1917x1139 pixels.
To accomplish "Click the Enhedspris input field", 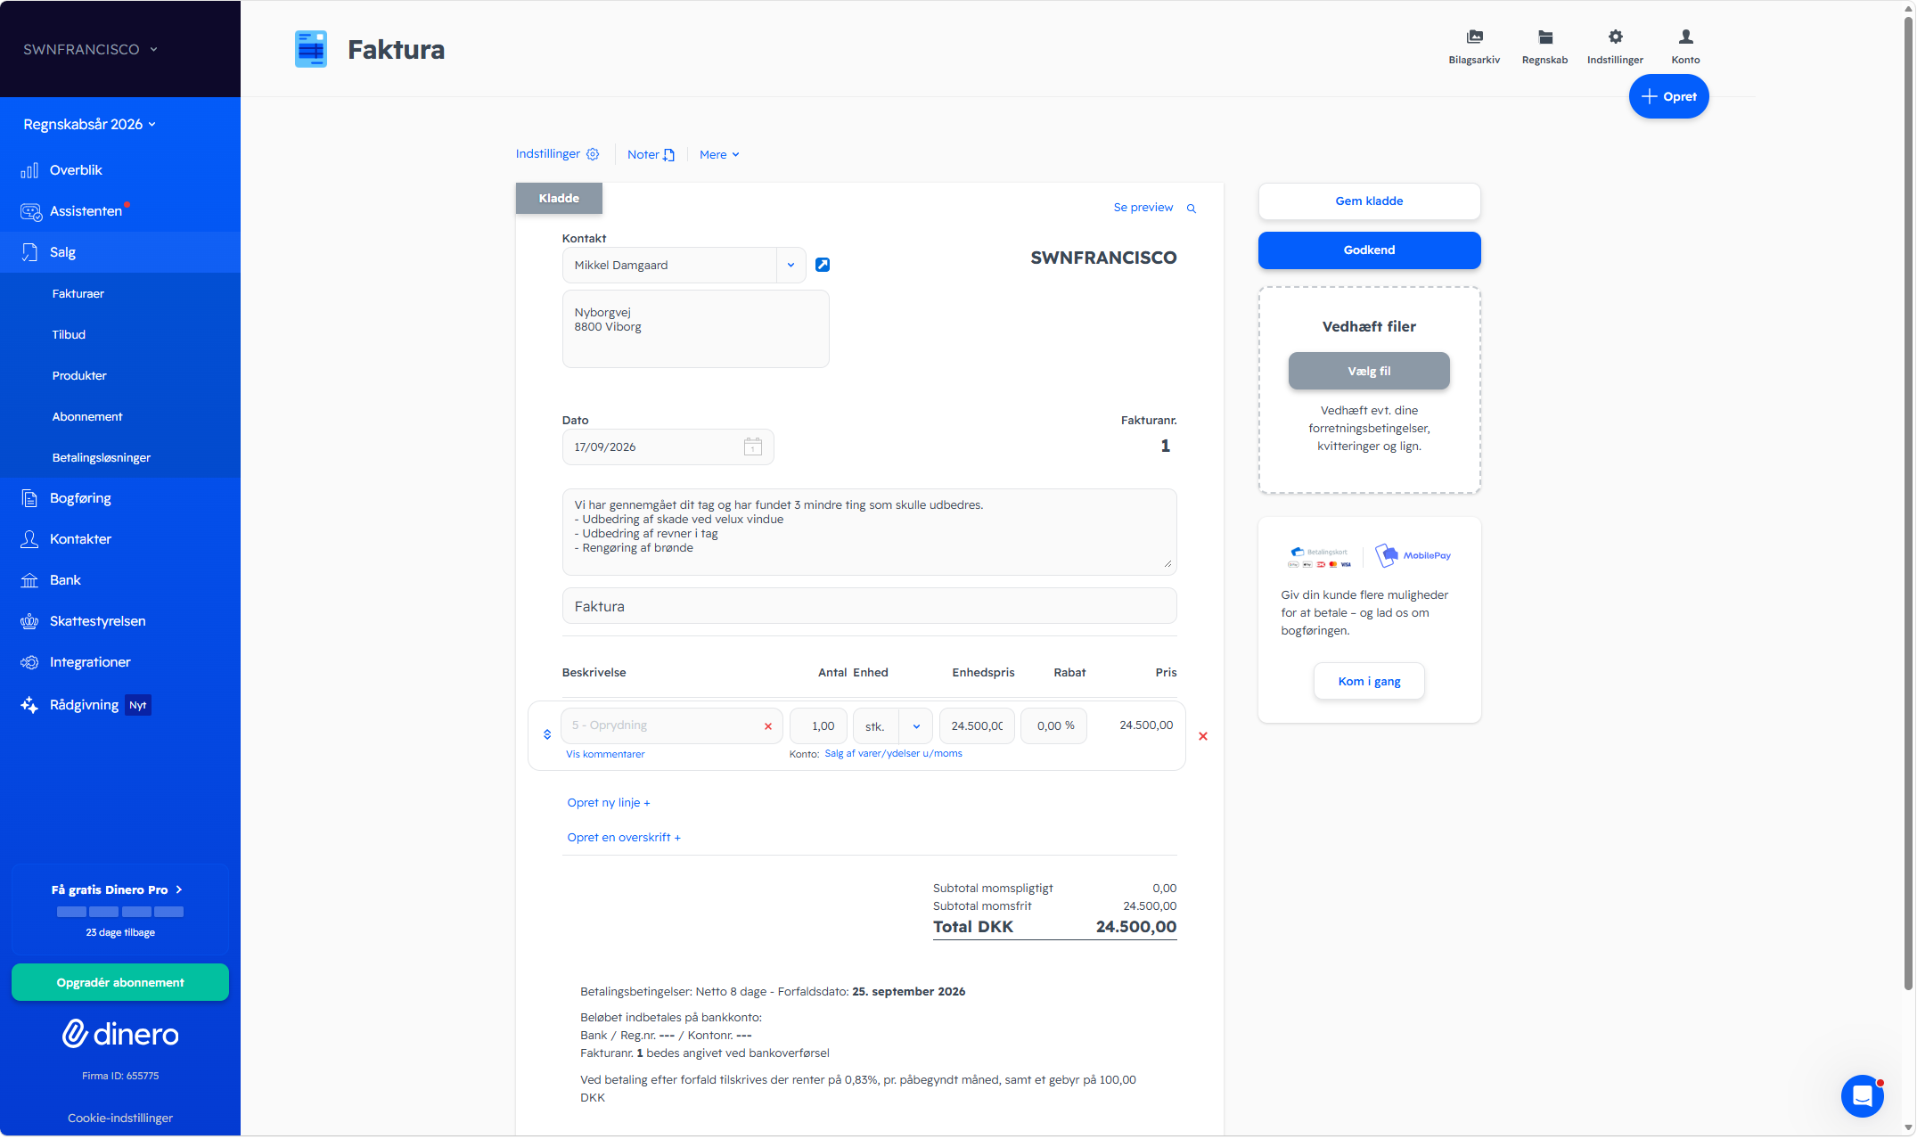I will (x=977, y=726).
